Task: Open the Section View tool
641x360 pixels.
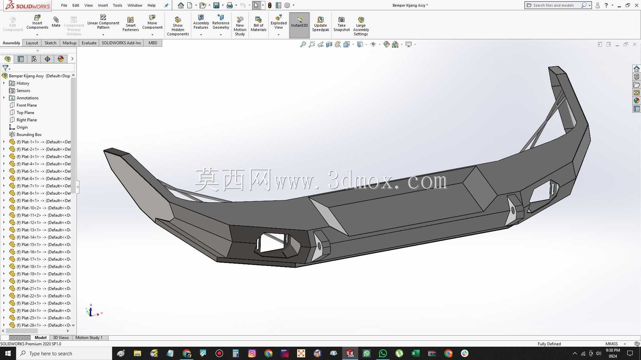Action: 329,44
